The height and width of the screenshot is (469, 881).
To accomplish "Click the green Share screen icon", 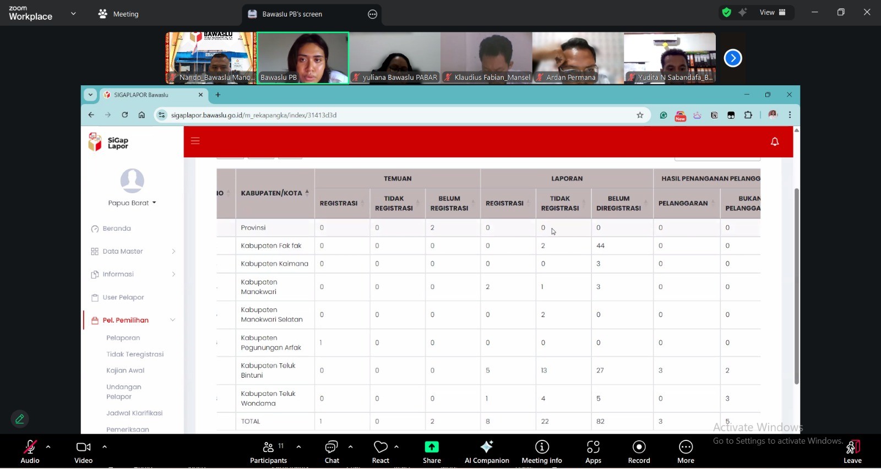I will pyautogui.click(x=432, y=447).
